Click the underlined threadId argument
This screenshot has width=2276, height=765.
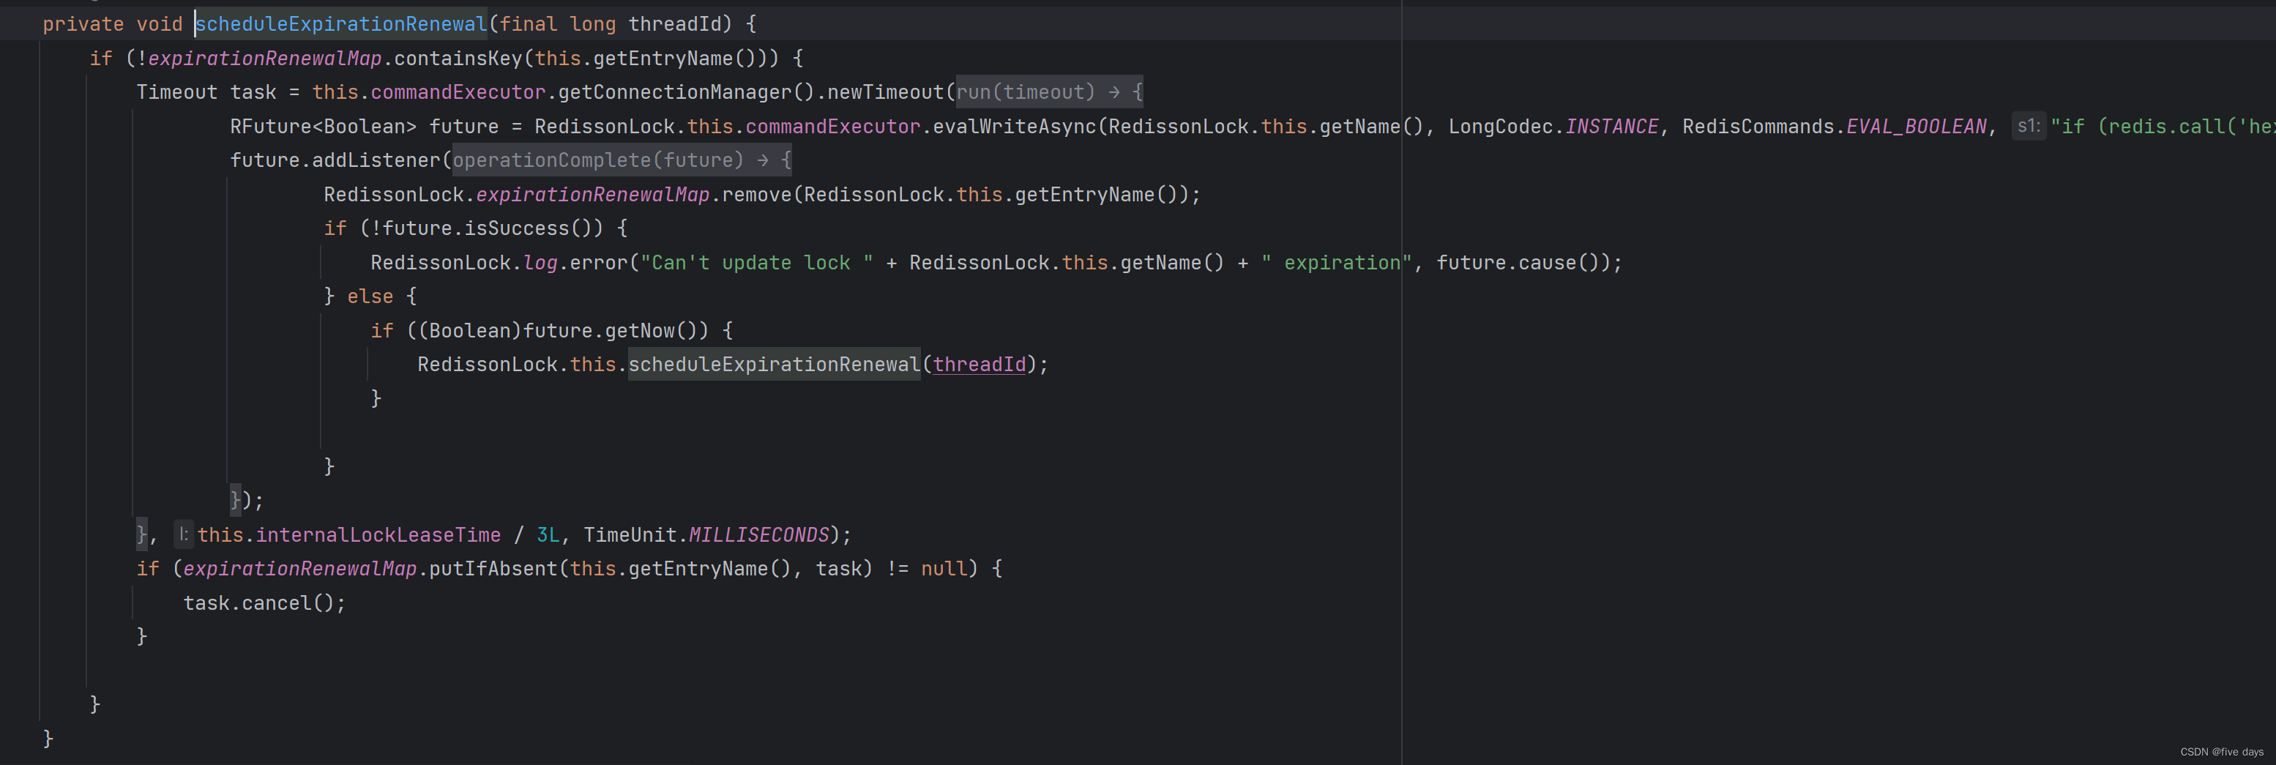[x=979, y=364]
